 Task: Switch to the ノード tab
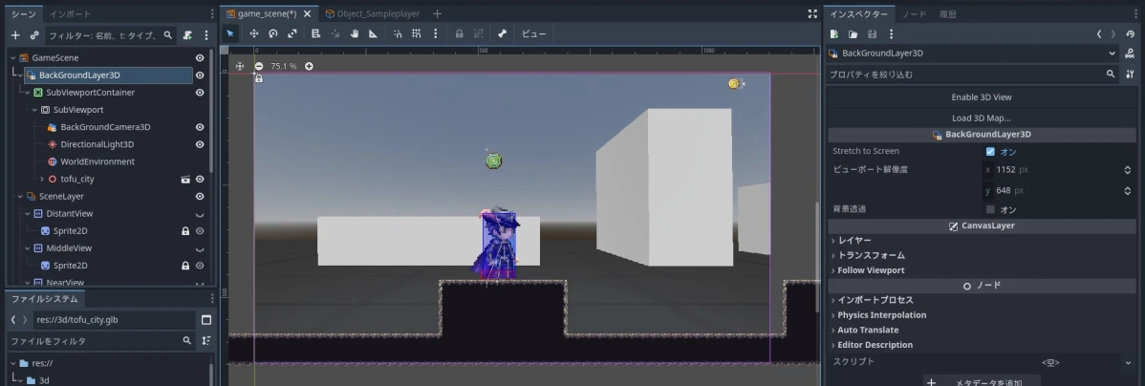tap(914, 14)
